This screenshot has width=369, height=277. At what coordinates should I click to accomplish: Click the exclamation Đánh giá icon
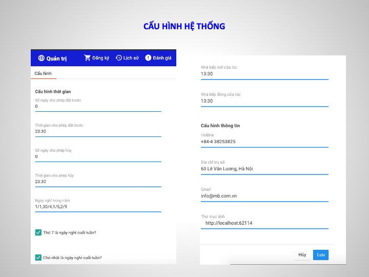(149, 58)
